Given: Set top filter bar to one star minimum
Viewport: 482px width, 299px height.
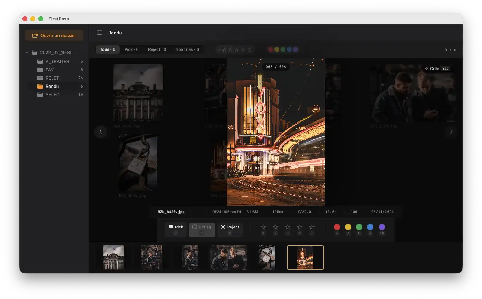Looking at the screenshot, I should click(x=224, y=49).
